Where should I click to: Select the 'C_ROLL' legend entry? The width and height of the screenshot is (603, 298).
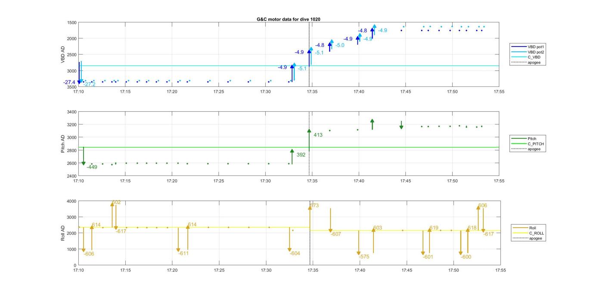(x=536, y=233)
